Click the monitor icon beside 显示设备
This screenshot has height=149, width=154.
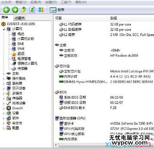(8, 88)
